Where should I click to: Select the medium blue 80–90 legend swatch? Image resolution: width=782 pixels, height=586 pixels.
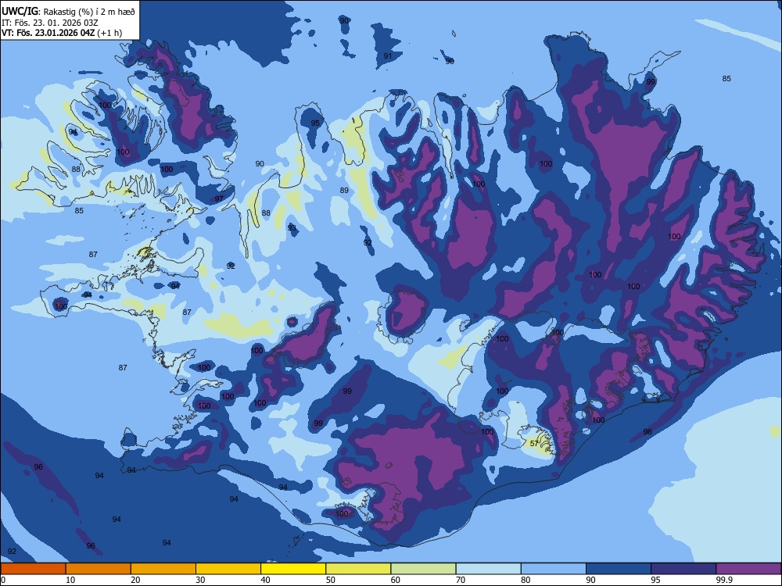(x=554, y=569)
